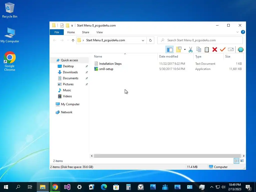Click the red X Delete icon
The image size is (256, 192).
pyautogui.click(x=215, y=49)
